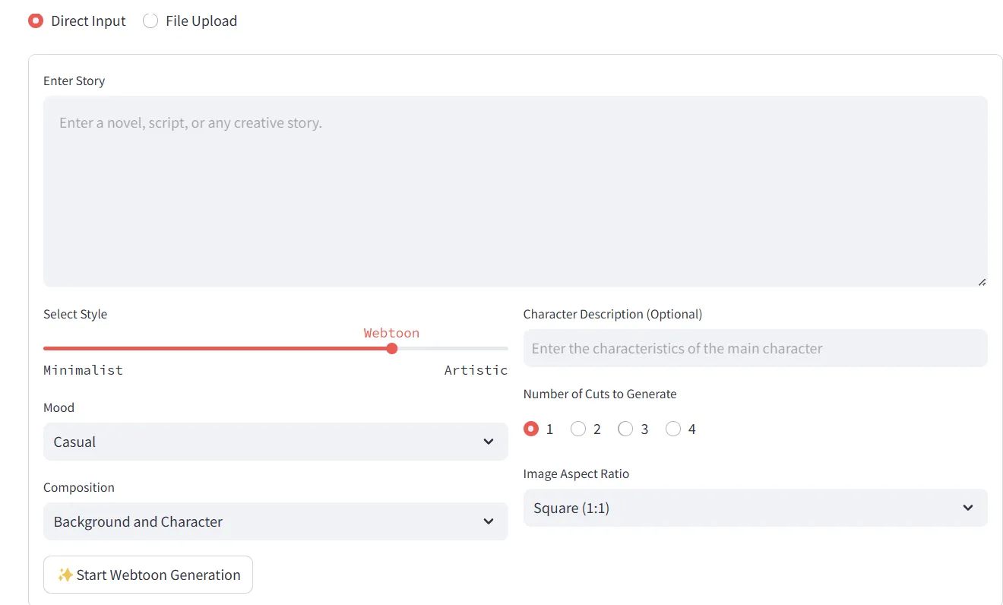Image resolution: width=1003 pixels, height=605 pixels.
Task: Click the Select Style slider handle
Action: (392, 348)
